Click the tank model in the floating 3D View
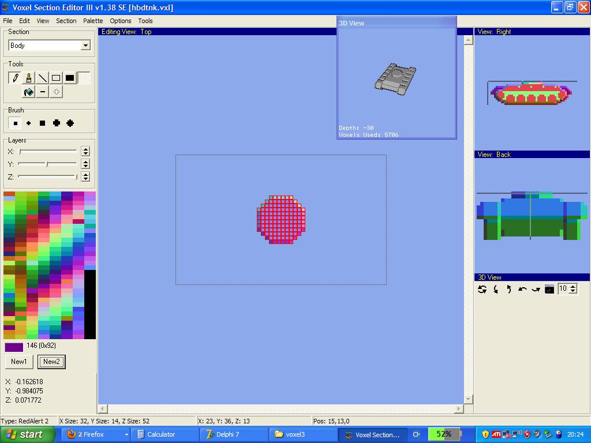 (x=395, y=79)
